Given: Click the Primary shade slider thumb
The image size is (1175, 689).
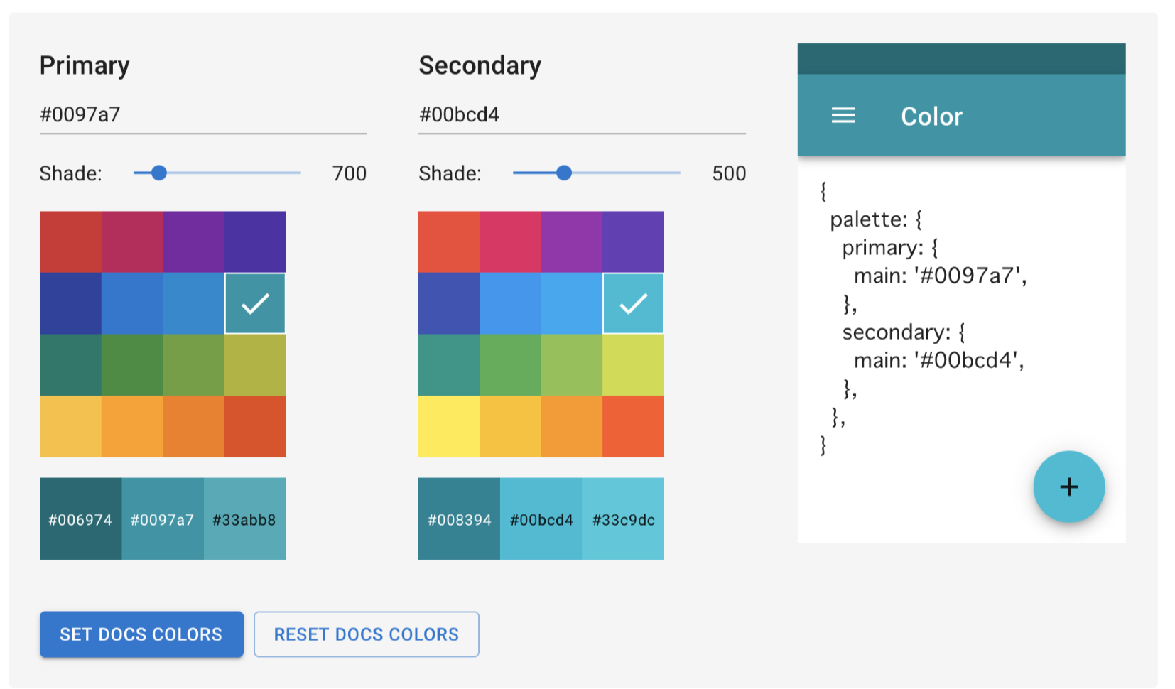Looking at the screenshot, I should tap(159, 173).
